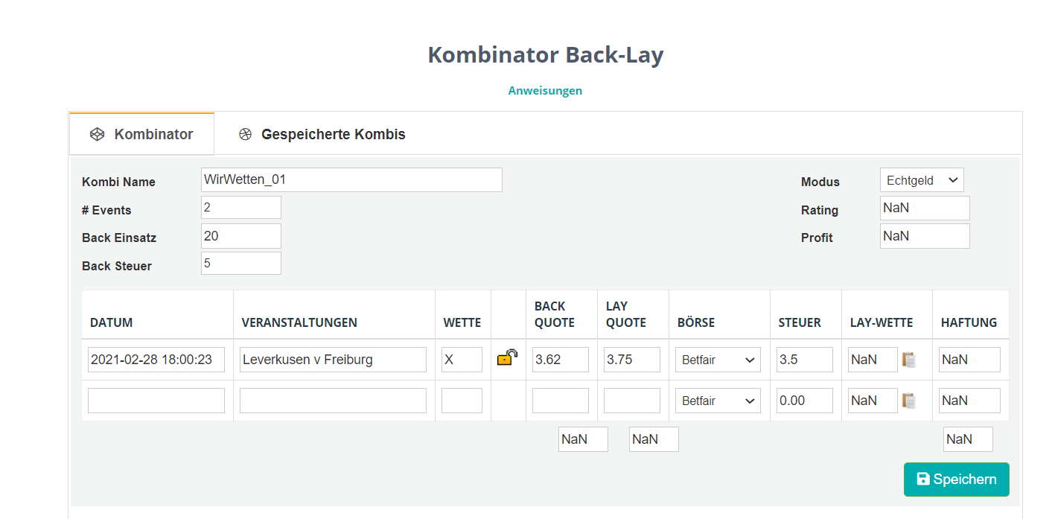Viewport: 1052px width, 519px height.
Task: Click the Back Quote field 3.62
Action: [560, 360]
